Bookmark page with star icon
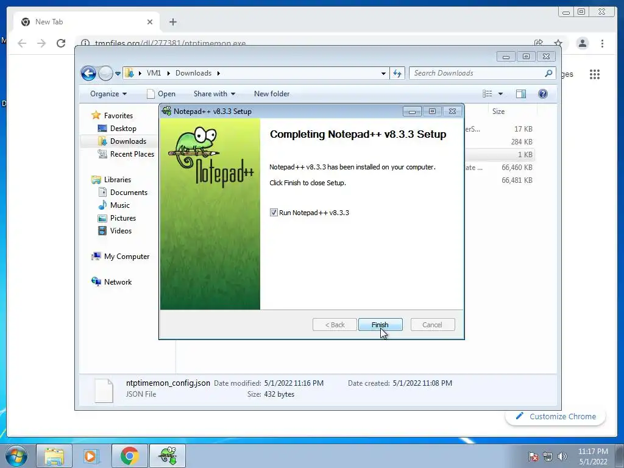Screen dimensions: 624x468 (x=558, y=43)
